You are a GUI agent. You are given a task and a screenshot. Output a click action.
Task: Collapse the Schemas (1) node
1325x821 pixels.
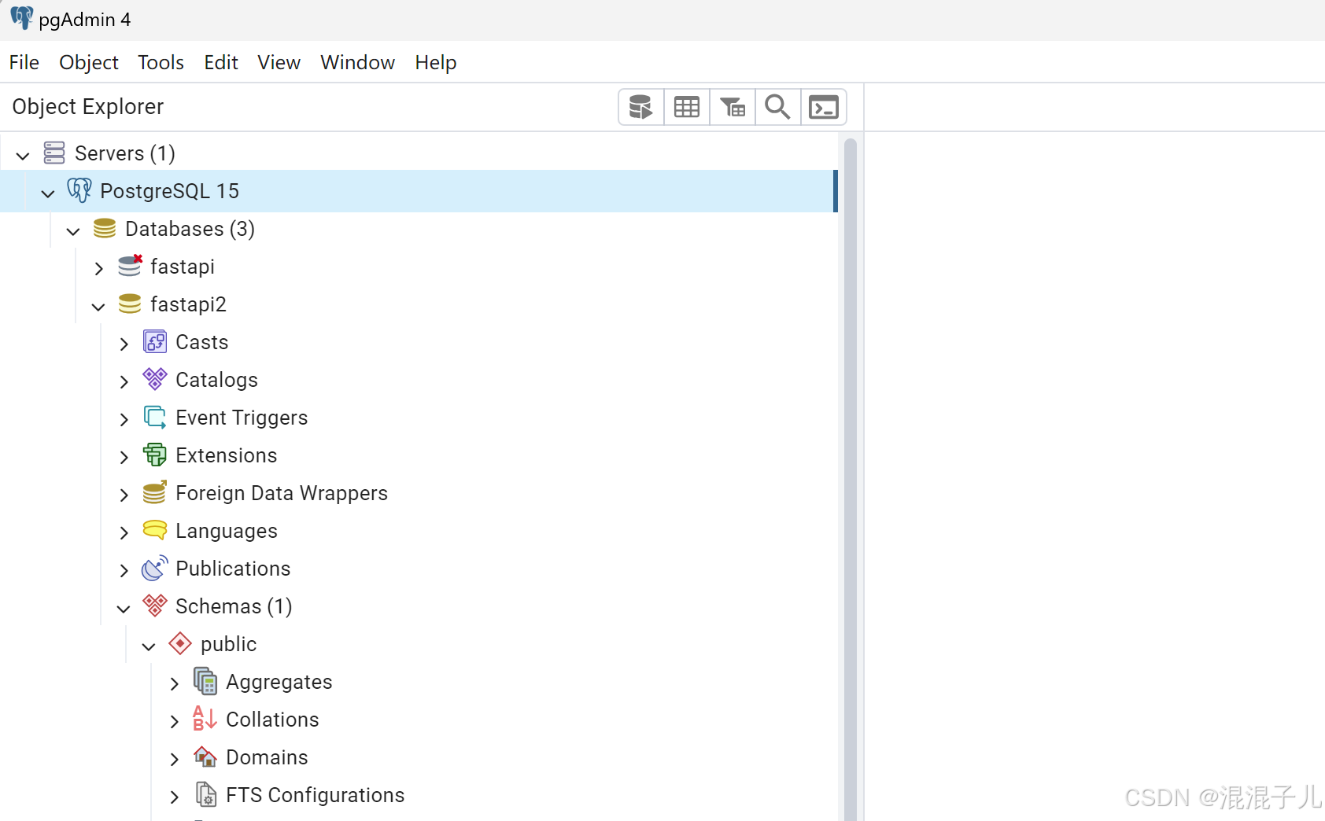click(x=124, y=608)
